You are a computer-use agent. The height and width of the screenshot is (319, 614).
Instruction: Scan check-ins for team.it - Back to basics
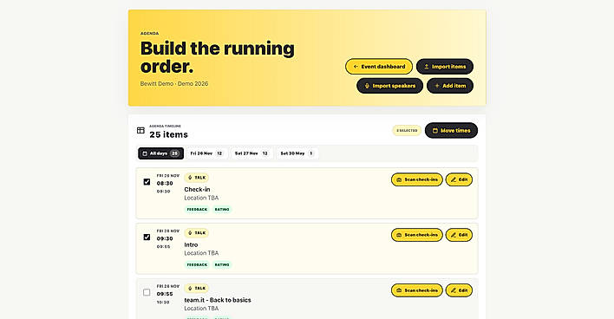click(x=417, y=290)
